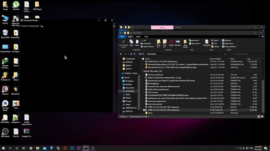
Task: Click This PC in the address breadcrumb
Action: point(141,54)
